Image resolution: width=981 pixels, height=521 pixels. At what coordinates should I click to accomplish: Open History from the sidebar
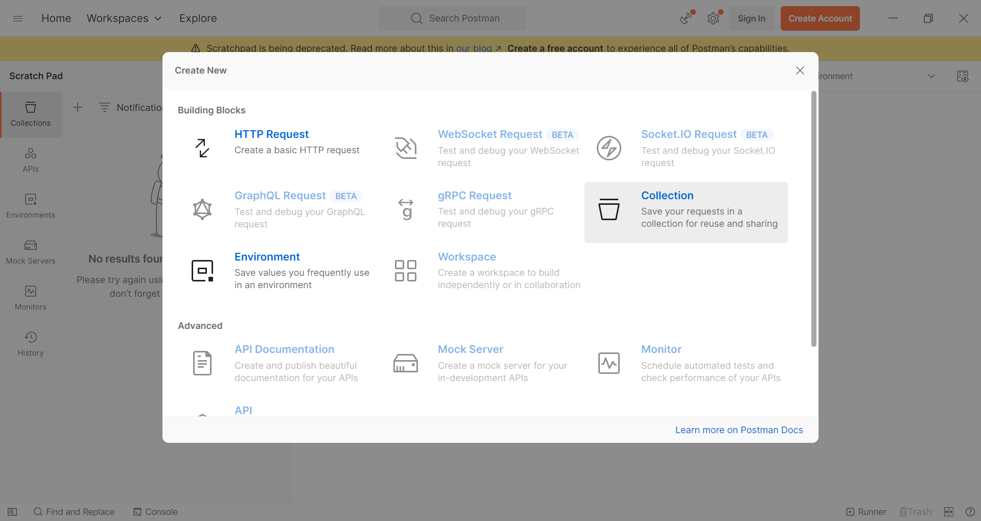[31, 344]
